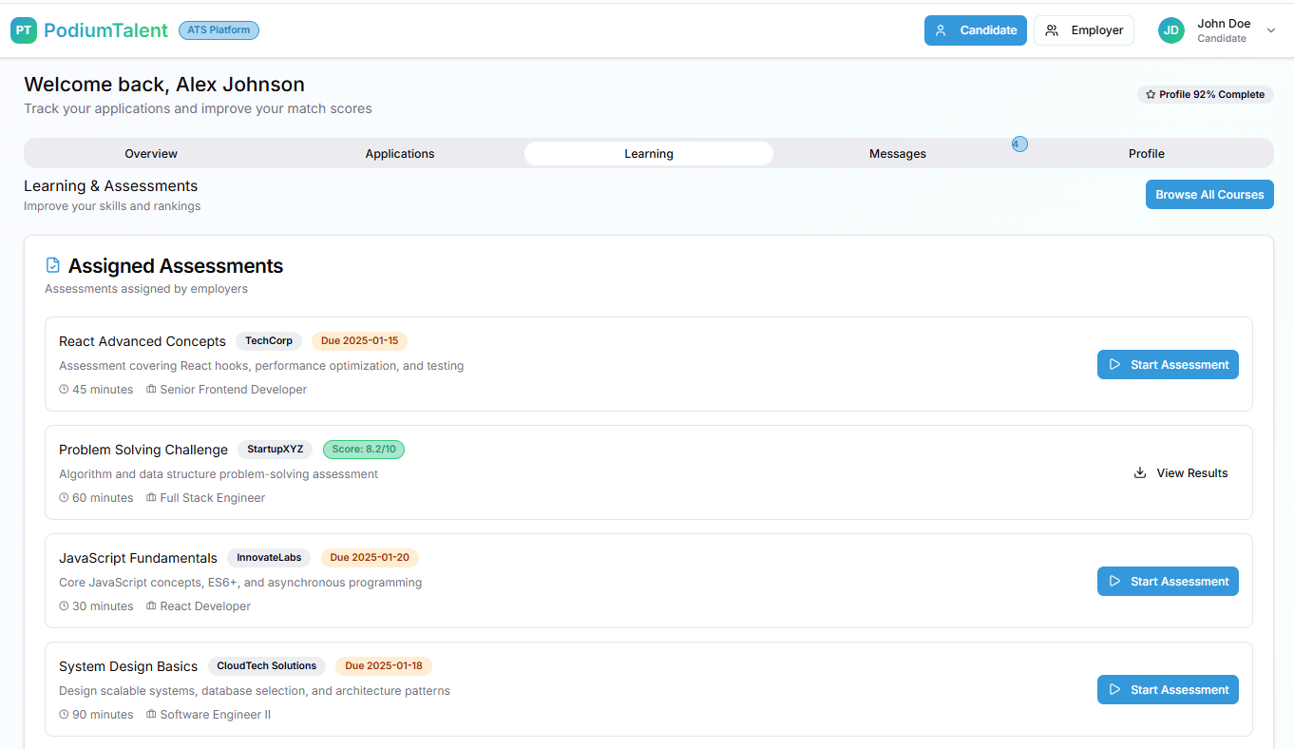The height and width of the screenshot is (749, 1294).
Task: Click the briefcase icon beside Software Engineer II
Action: 151,715
